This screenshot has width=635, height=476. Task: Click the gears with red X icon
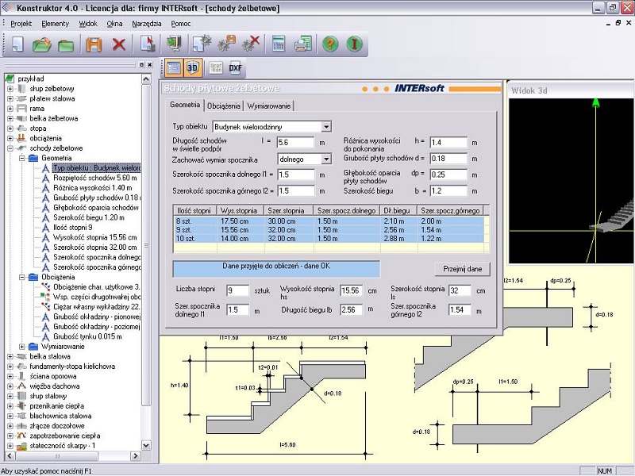click(x=251, y=44)
